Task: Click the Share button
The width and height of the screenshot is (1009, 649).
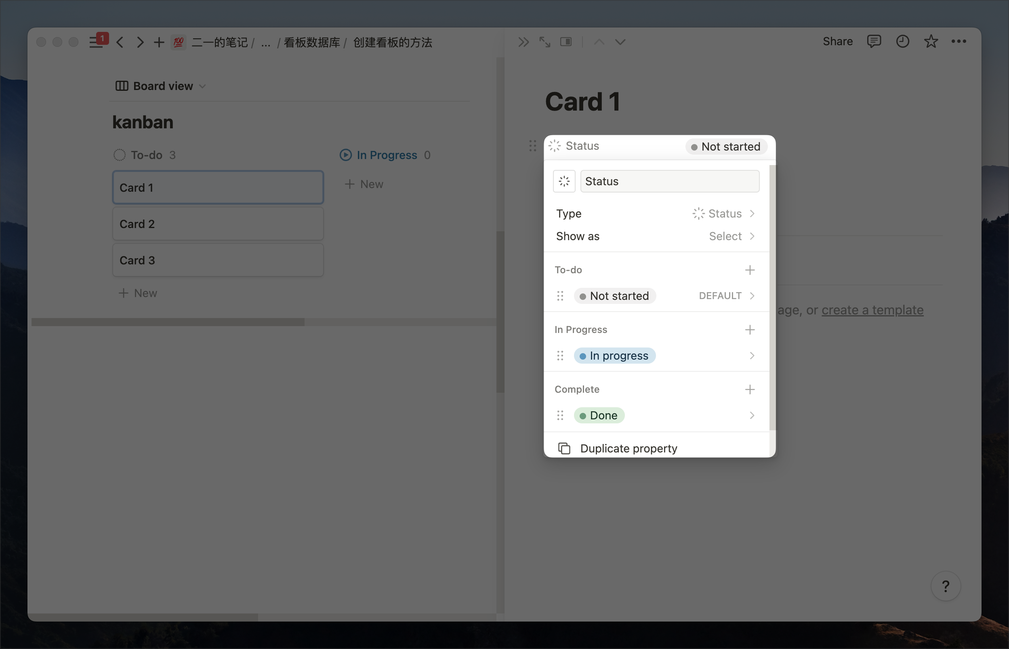Action: [838, 41]
